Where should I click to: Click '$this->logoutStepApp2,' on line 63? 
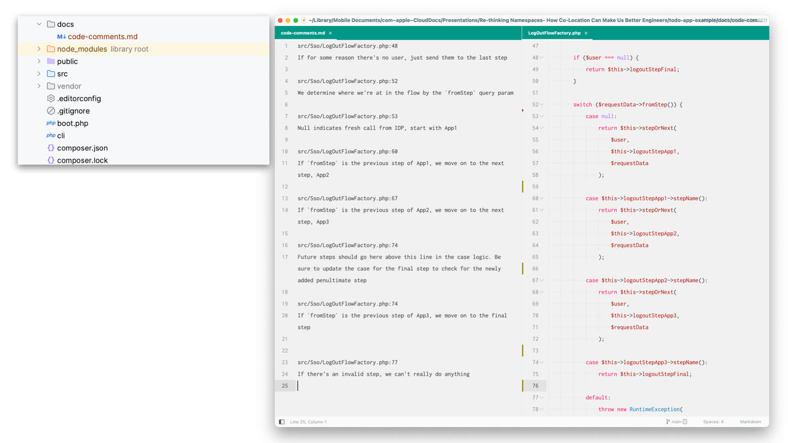(645, 233)
